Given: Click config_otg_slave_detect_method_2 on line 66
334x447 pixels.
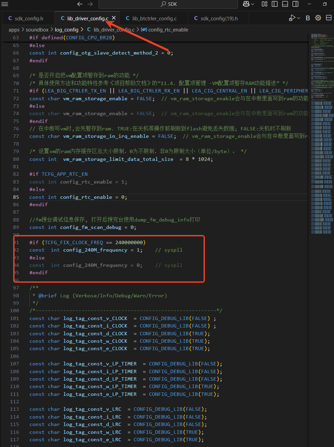Looking at the screenshot, I should point(109,53).
